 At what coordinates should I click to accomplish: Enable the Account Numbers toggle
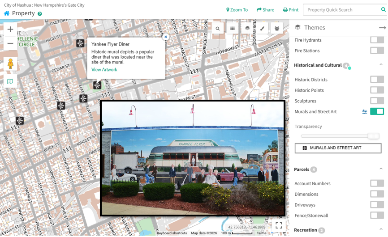click(x=377, y=183)
